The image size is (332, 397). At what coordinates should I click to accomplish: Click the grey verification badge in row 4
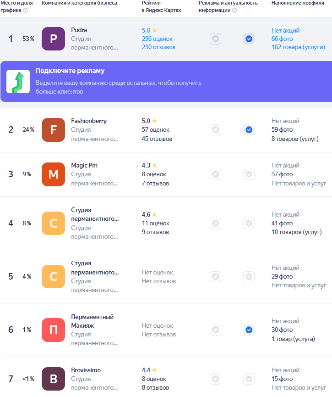[249, 223]
